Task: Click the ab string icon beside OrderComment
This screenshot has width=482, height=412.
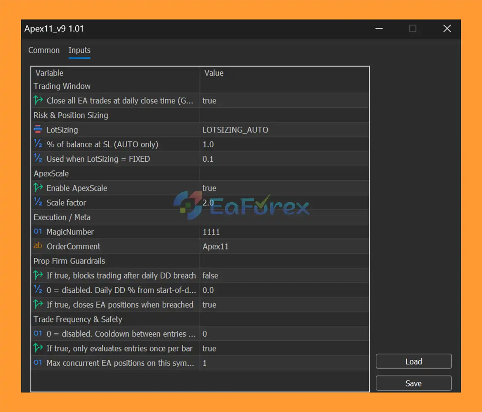Action: pyautogui.click(x=38, y=246)
